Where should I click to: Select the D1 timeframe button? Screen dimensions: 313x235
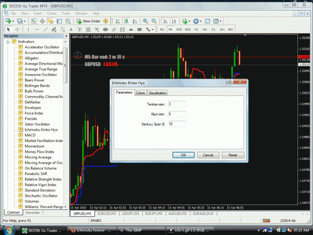click(213, 30)
